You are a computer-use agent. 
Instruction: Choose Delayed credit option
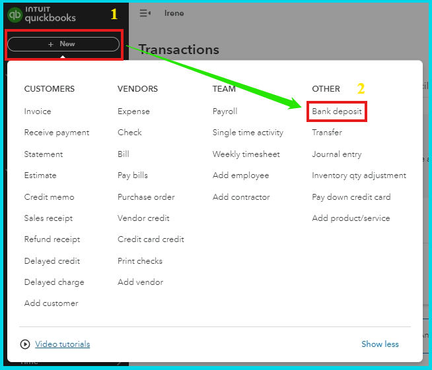(x=52, y=261)
